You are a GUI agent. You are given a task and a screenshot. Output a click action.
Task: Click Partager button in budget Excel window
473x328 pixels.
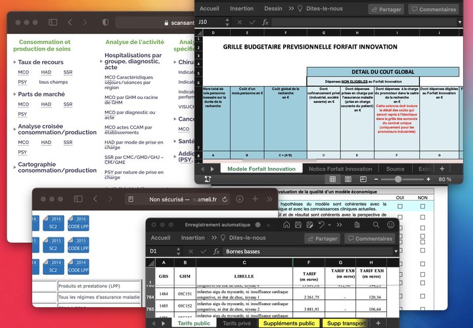coord(386,9)
